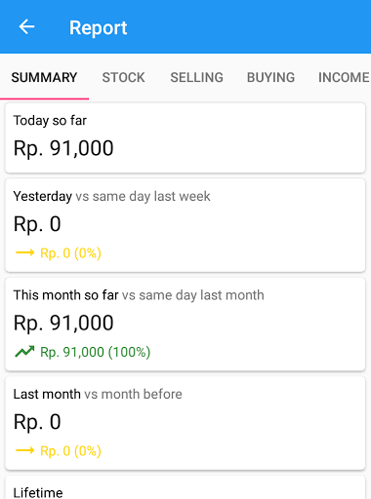Open the INCOME tab
The width and height of the screenshot is (371, 499).
344,77
